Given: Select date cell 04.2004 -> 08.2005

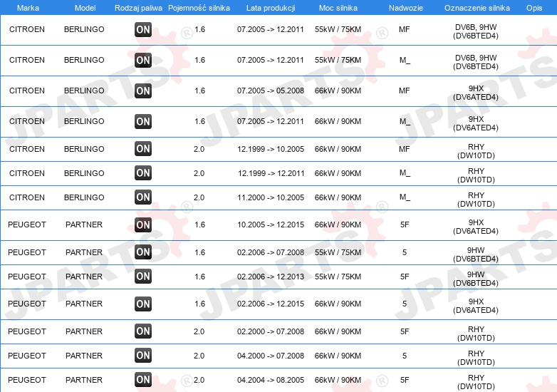Looking at the screenshot, I should [271, 380].
